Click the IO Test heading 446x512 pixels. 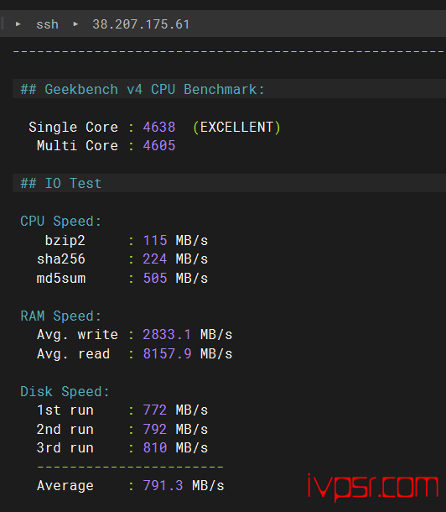click(x=61, y=184)
